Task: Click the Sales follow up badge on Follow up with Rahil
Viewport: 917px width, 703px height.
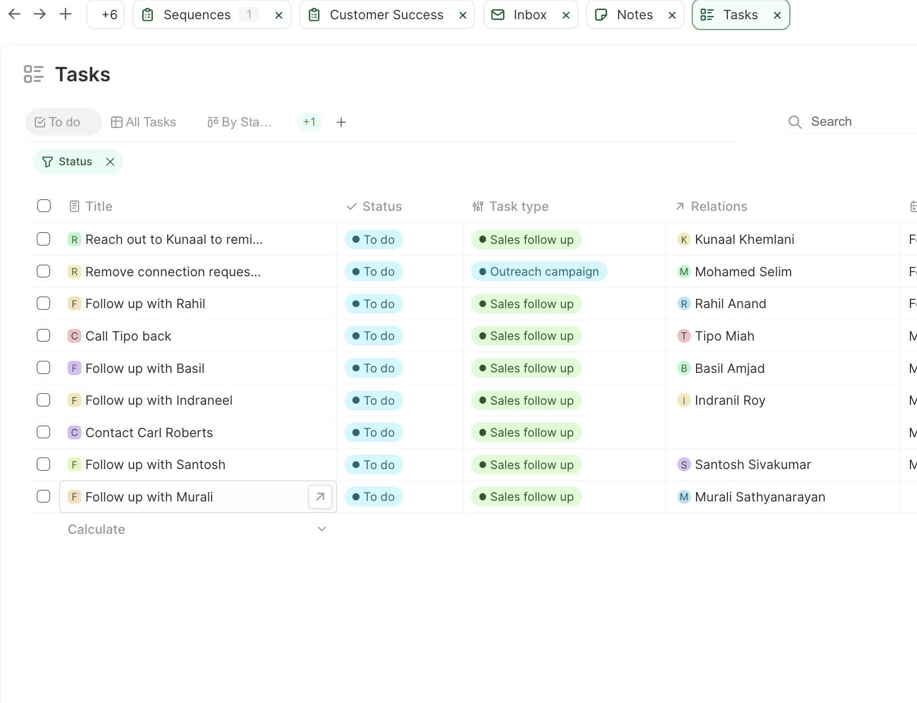Action: click(526, 304)
